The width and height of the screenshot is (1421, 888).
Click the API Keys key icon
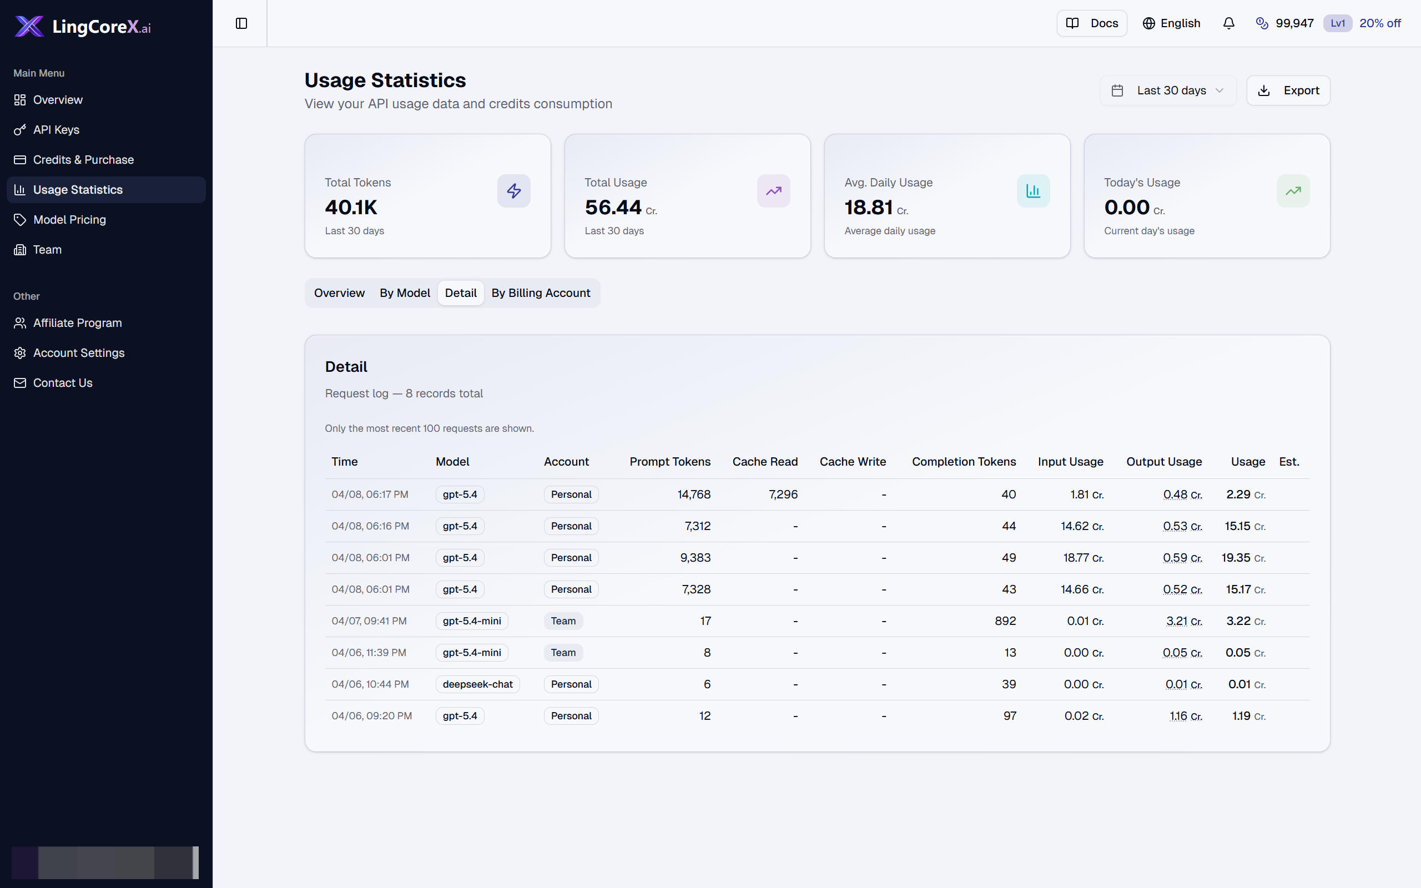[x=20, y=130]
